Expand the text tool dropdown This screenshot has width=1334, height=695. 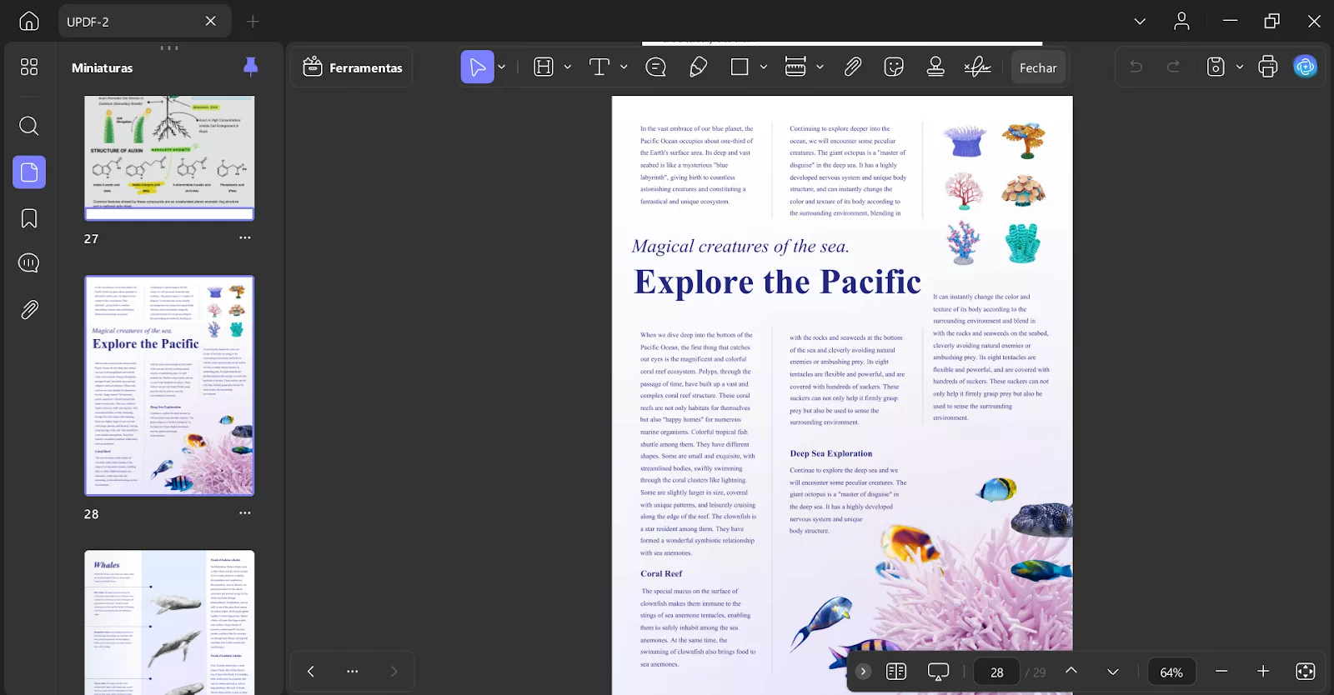pos(624,67)
